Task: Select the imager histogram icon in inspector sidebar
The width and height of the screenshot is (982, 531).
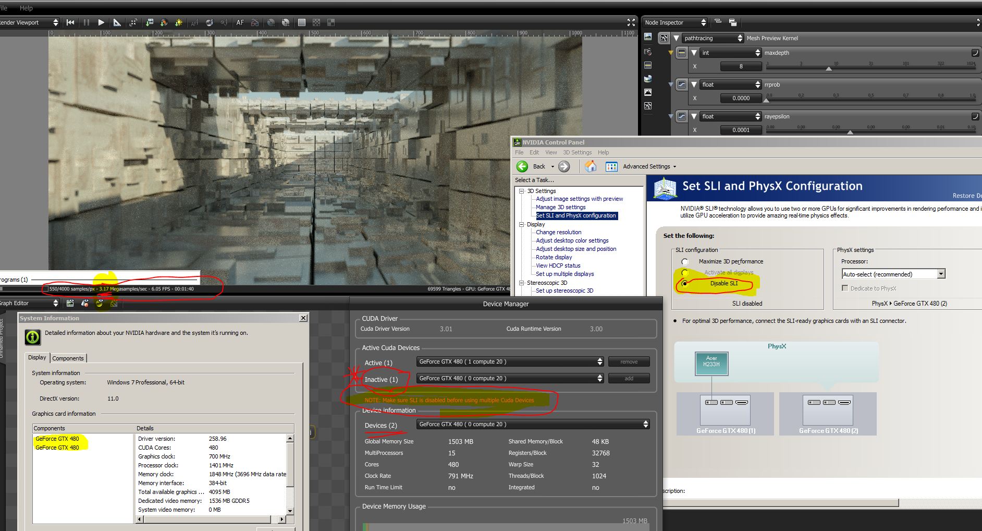Action: [x=648, y=92]
